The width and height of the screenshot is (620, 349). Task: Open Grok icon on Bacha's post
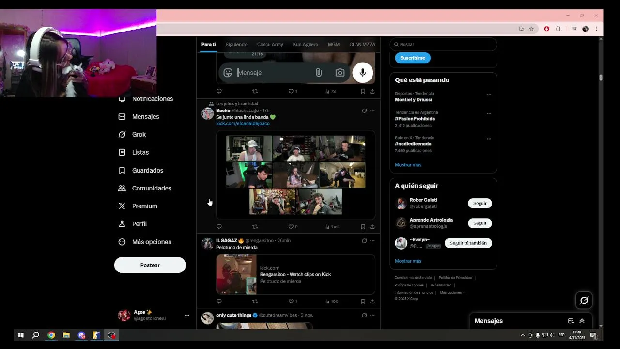point(364,111)
